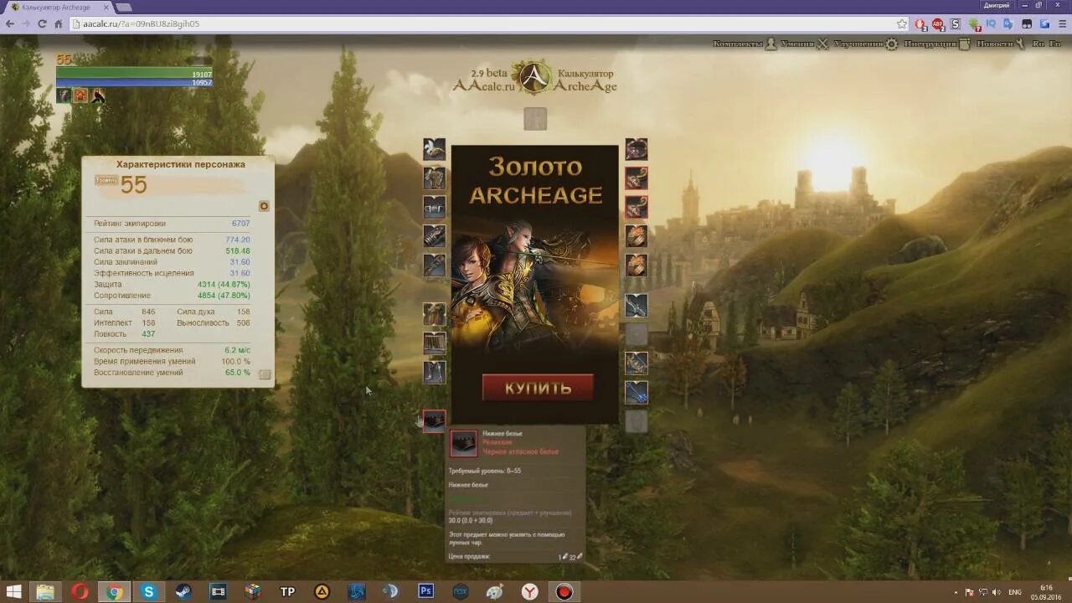Click the Золото ArcheAge banner image
Screen dimensions: 1072x603
pyautogui.click(x=535, y=284)
